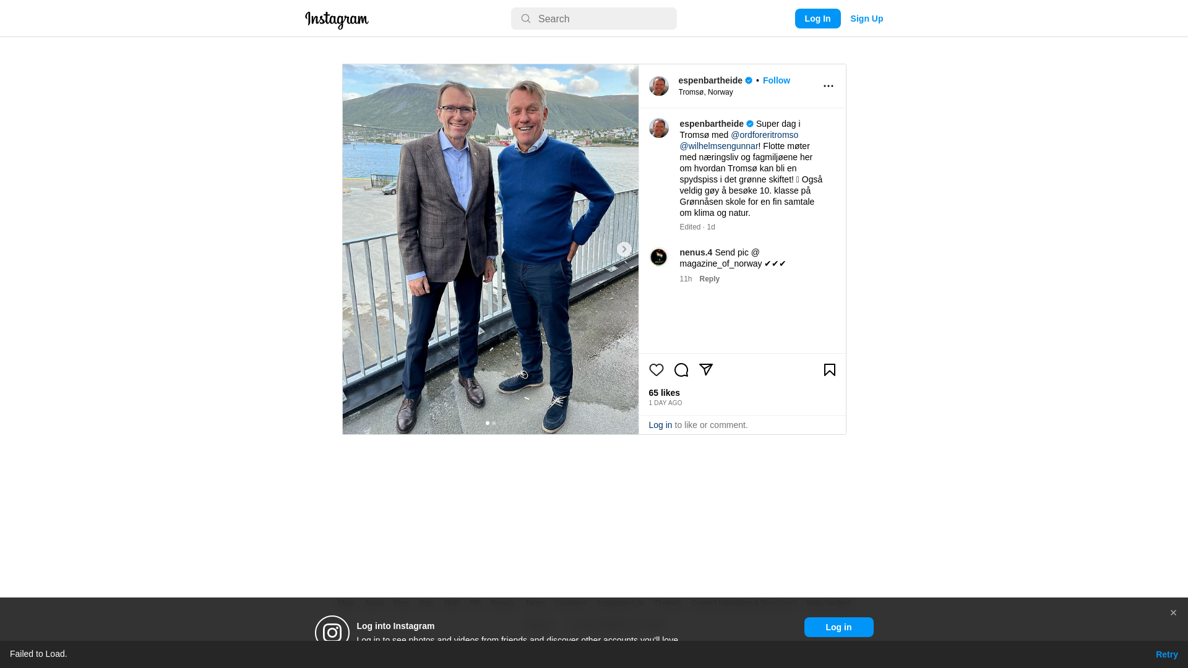This screenshot has height=668, width=1188.
Task: Retry loading from the Failed to Load bar
Action: [x=1166, y=654]
